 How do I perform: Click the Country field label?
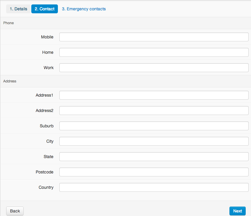(46, 187)
